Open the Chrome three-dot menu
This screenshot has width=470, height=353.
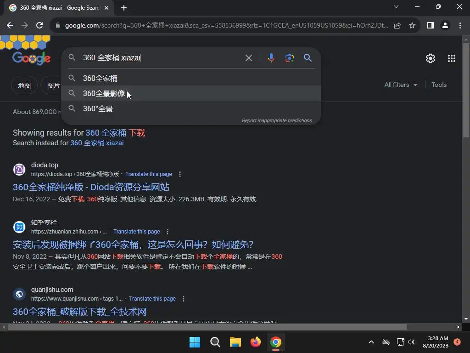[x=460, y=26]
